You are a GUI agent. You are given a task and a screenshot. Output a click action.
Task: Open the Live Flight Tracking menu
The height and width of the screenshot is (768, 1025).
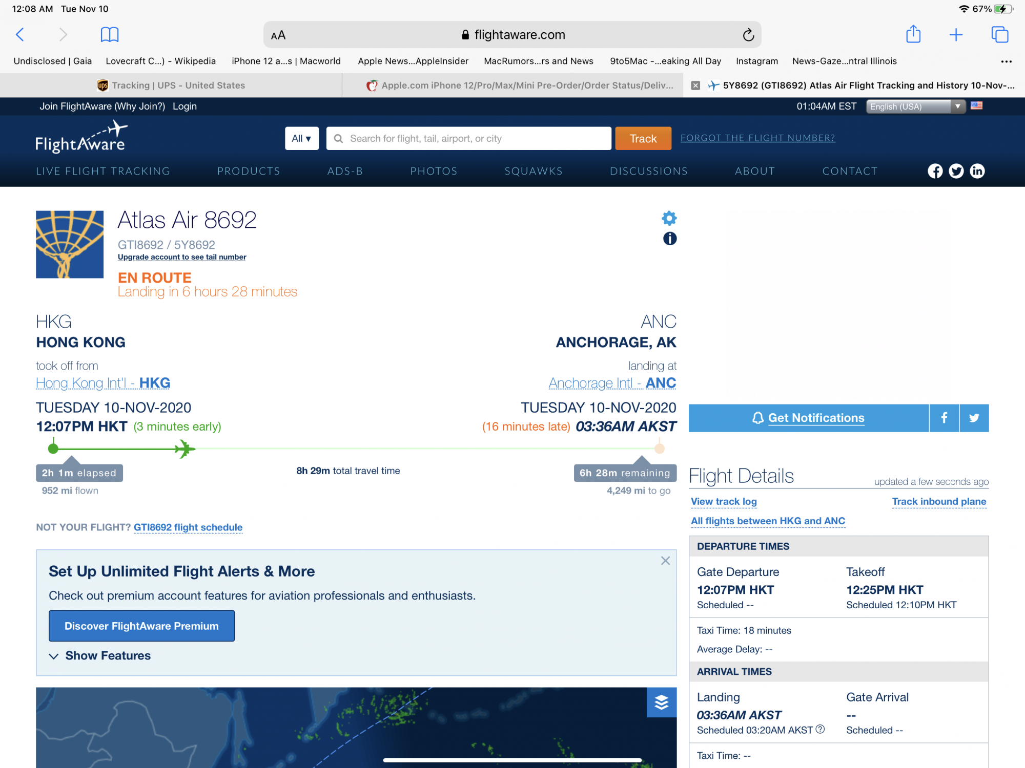(103, 171)
